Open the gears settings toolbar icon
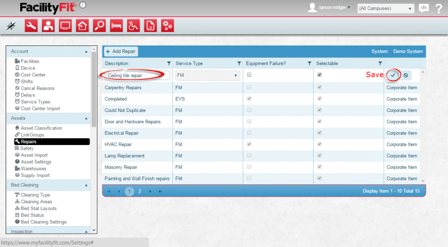The height and width of the screenshot is (247, 448). 167,25
